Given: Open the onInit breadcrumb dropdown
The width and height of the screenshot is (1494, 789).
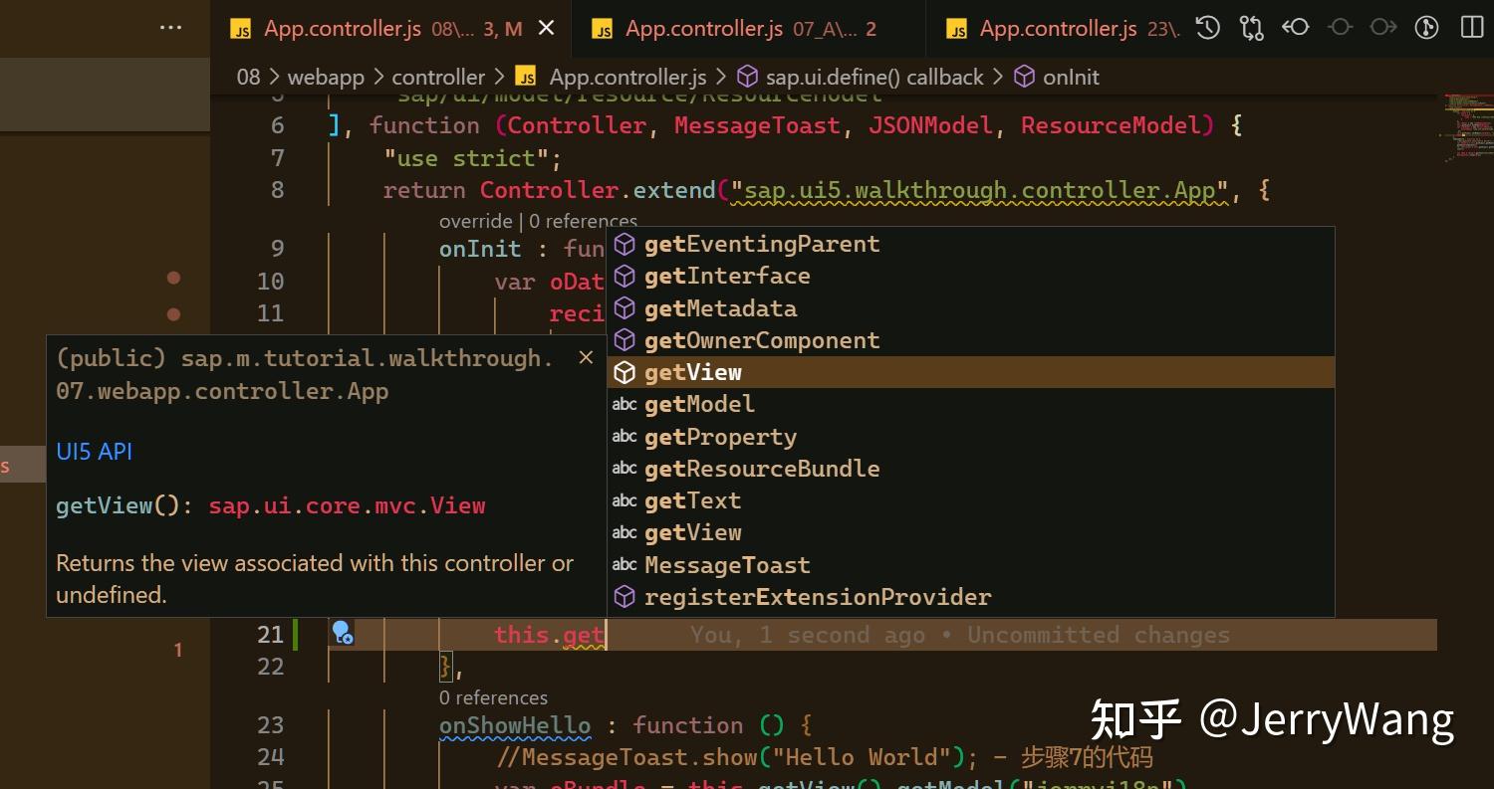Looking at the screenshot, I should (1071, 76).
